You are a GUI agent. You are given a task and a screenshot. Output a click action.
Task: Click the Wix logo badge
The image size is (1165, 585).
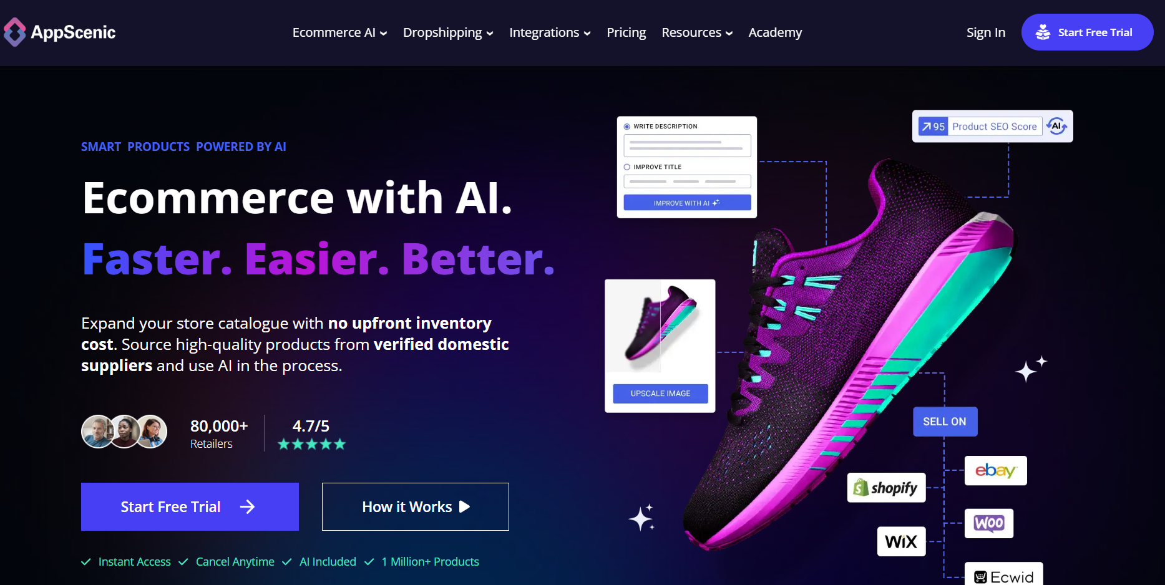(901, 541)
